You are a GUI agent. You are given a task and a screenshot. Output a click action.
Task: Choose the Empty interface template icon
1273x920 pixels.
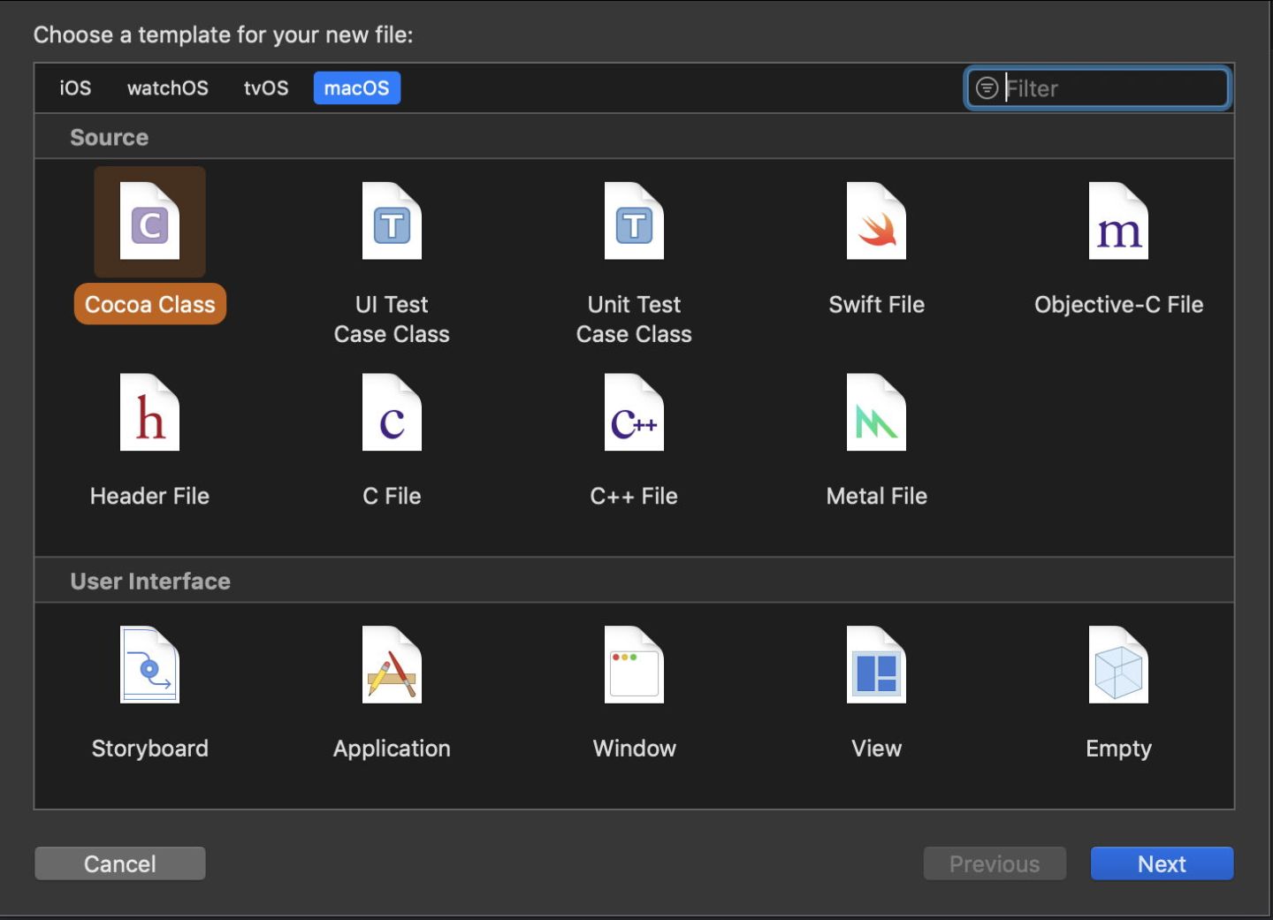pos(1118,665)
